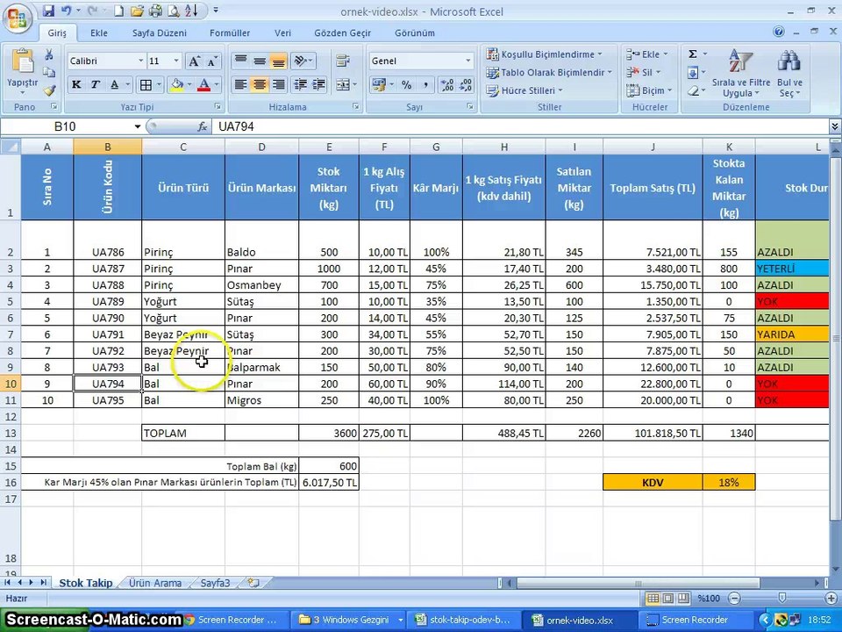This screenshot has width=842, height=632.
Task: Open the Görünüm tab
Action: point(415,32)
